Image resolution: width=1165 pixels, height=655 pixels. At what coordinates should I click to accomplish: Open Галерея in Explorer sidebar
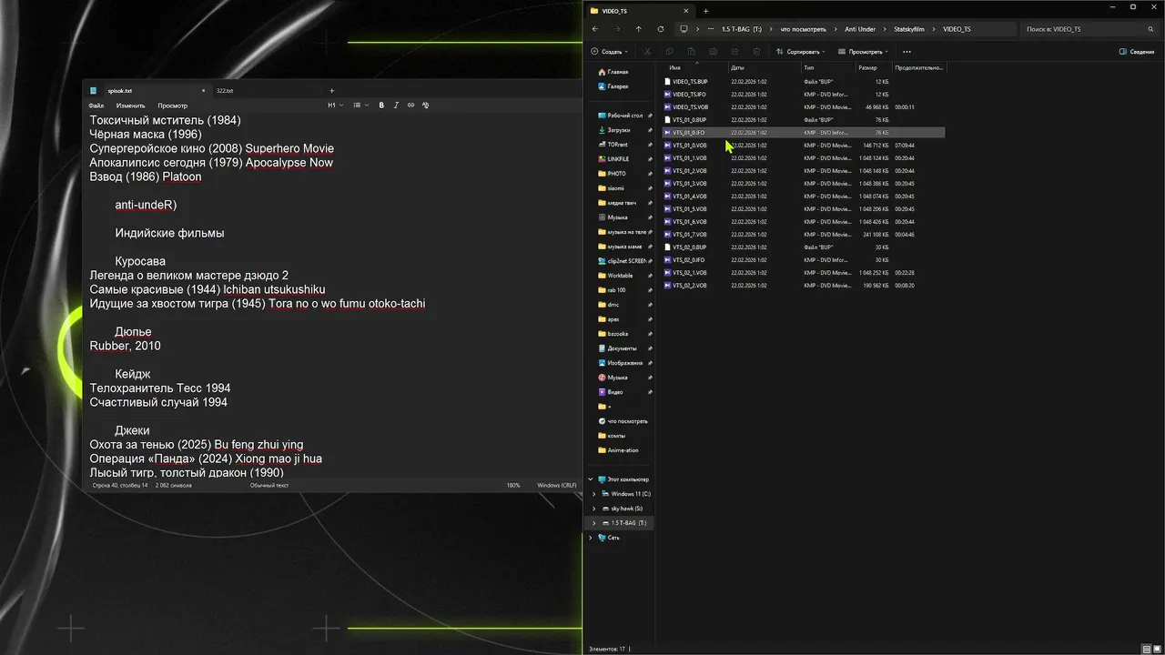[613, 86]
